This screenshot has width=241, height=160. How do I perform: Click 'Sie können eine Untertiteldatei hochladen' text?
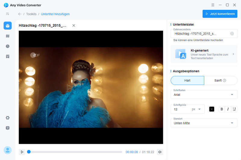click(198, 40)
